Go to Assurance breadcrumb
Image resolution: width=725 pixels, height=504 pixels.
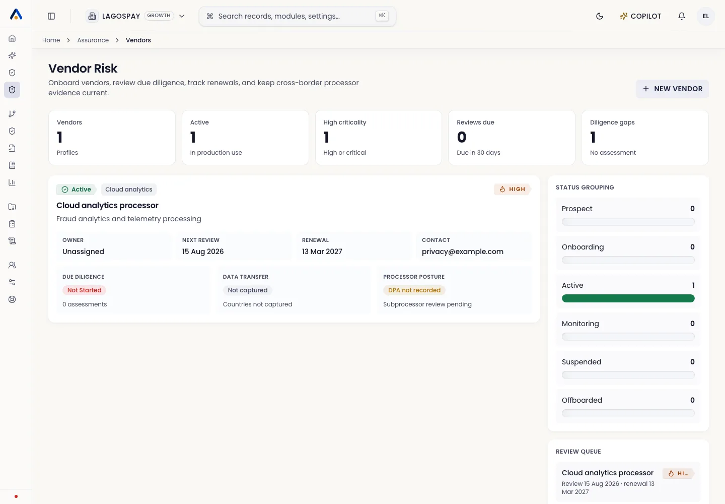pos(93,40)
